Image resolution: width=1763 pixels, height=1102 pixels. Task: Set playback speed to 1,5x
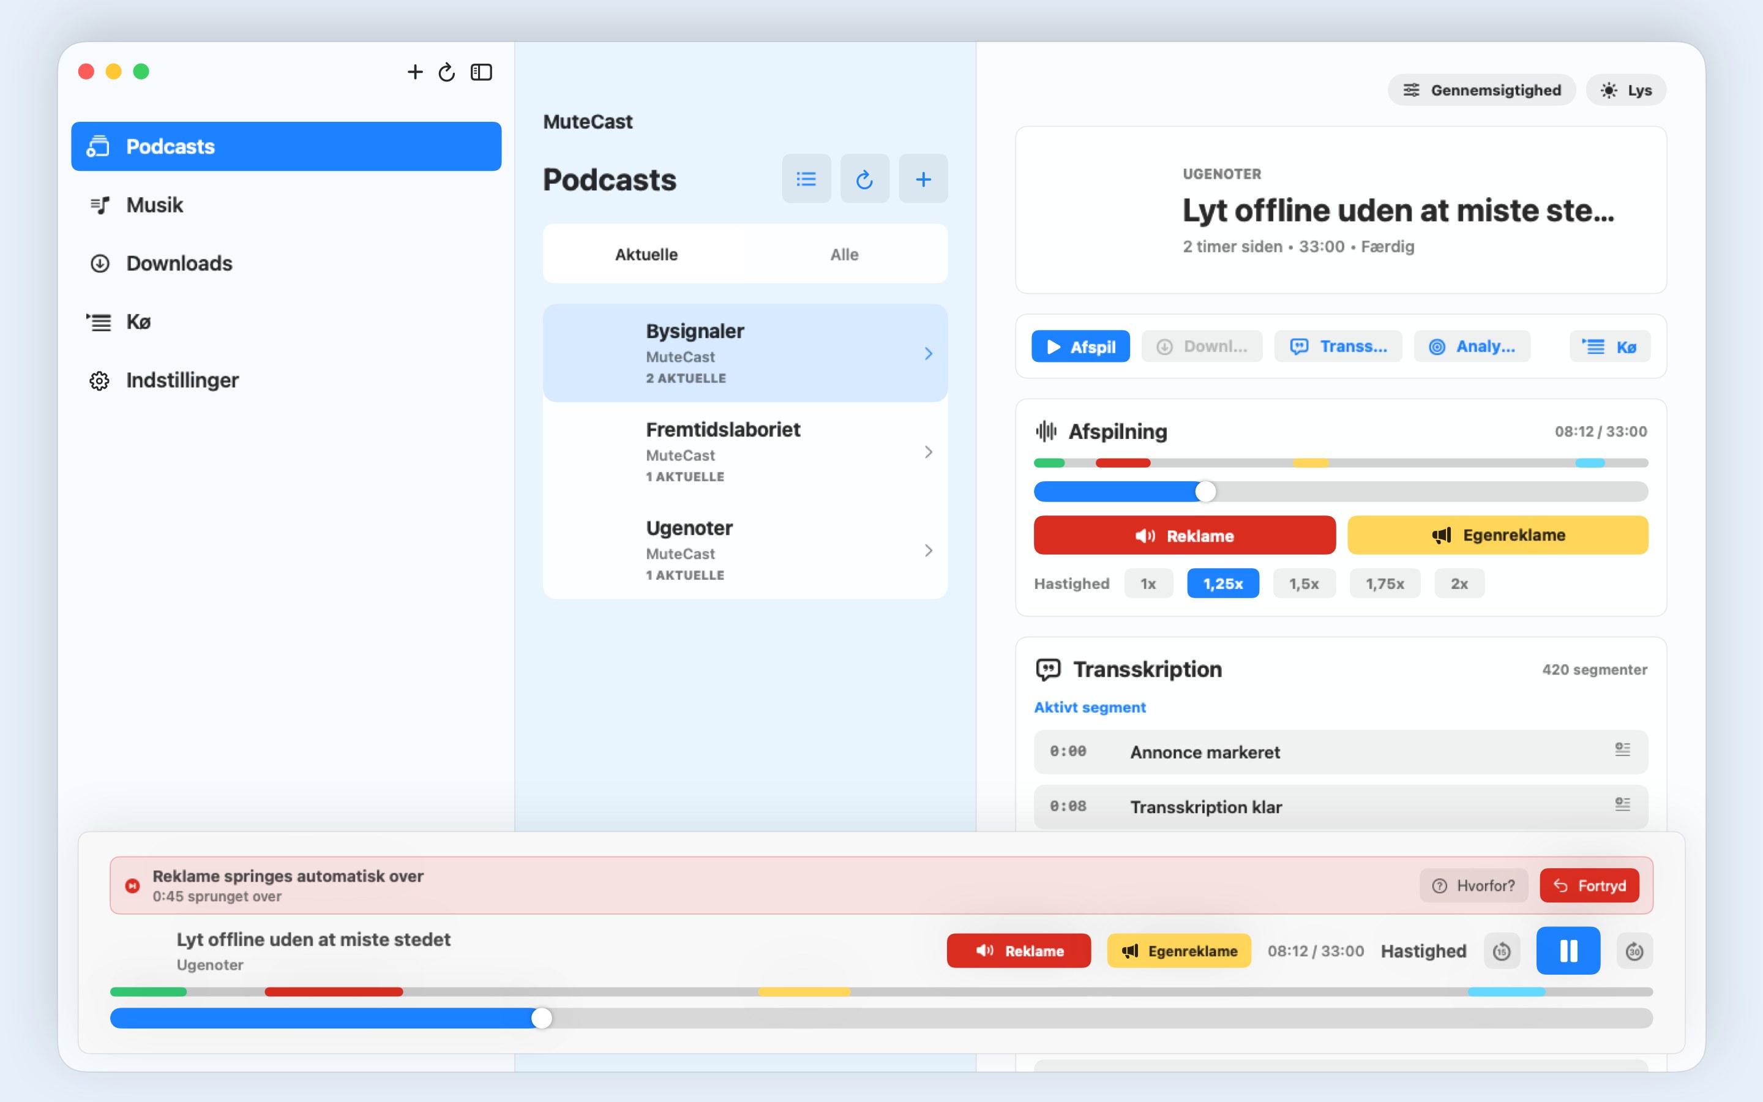tap(1304, 583)
